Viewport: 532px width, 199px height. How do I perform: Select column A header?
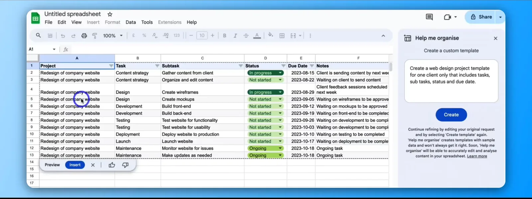tap(77, 58)
